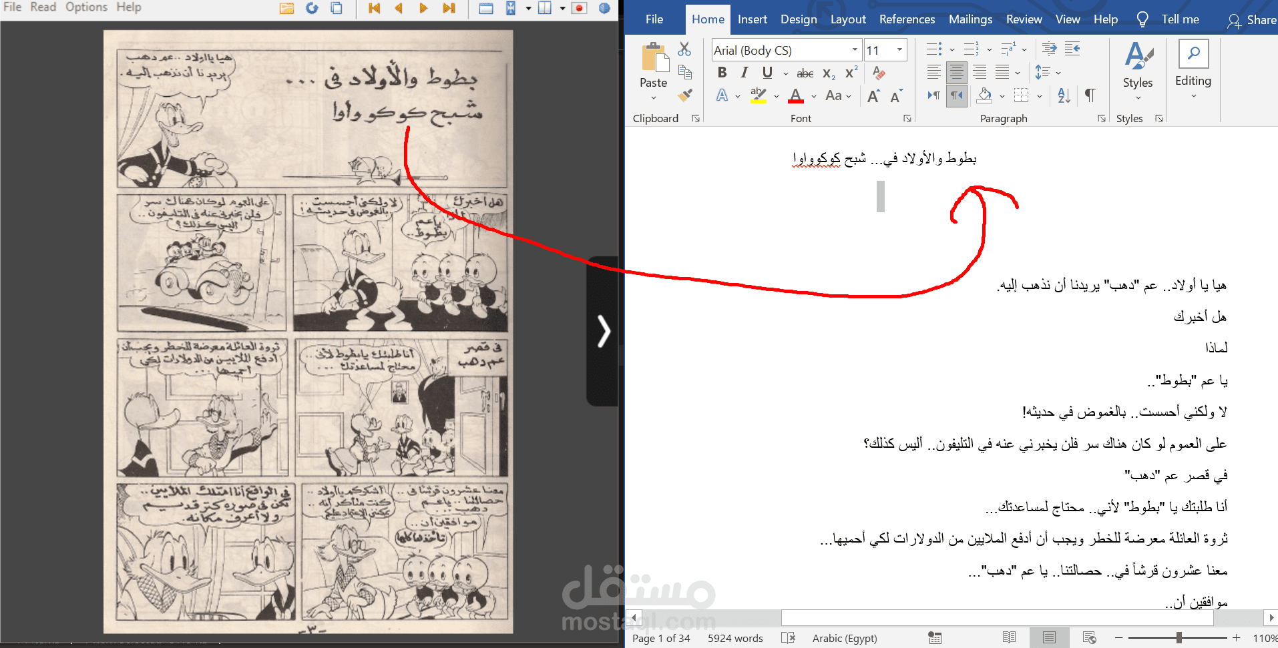Click the Shading paint bucket icon
Viewport: 1278px width, 648px height.
[x=984, y=95]
